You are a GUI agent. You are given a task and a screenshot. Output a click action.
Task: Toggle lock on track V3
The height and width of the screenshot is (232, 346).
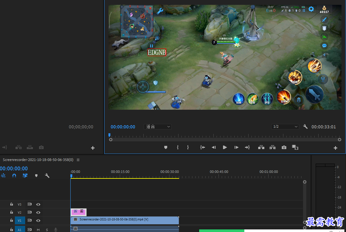[12, 204]
